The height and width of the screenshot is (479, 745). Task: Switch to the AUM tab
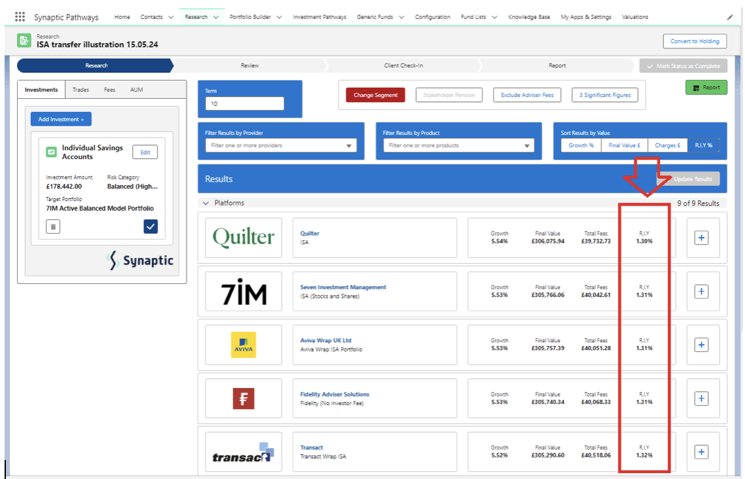(136, 90)
